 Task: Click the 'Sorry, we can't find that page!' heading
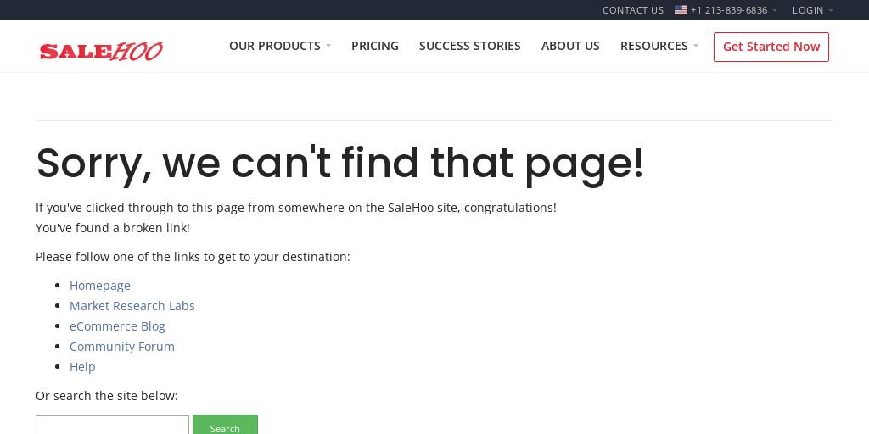[x=339, y=163]
